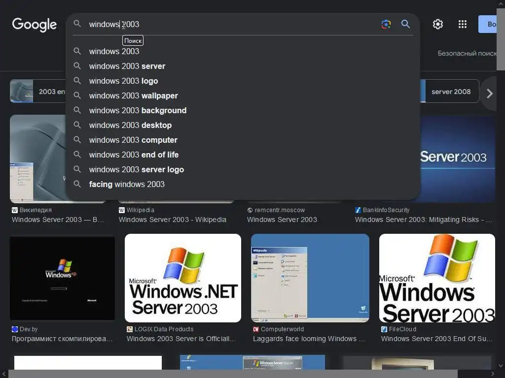Select the 'windows 2003 server logo' suggestion
The image size is (505, 378).
point(243,170)
